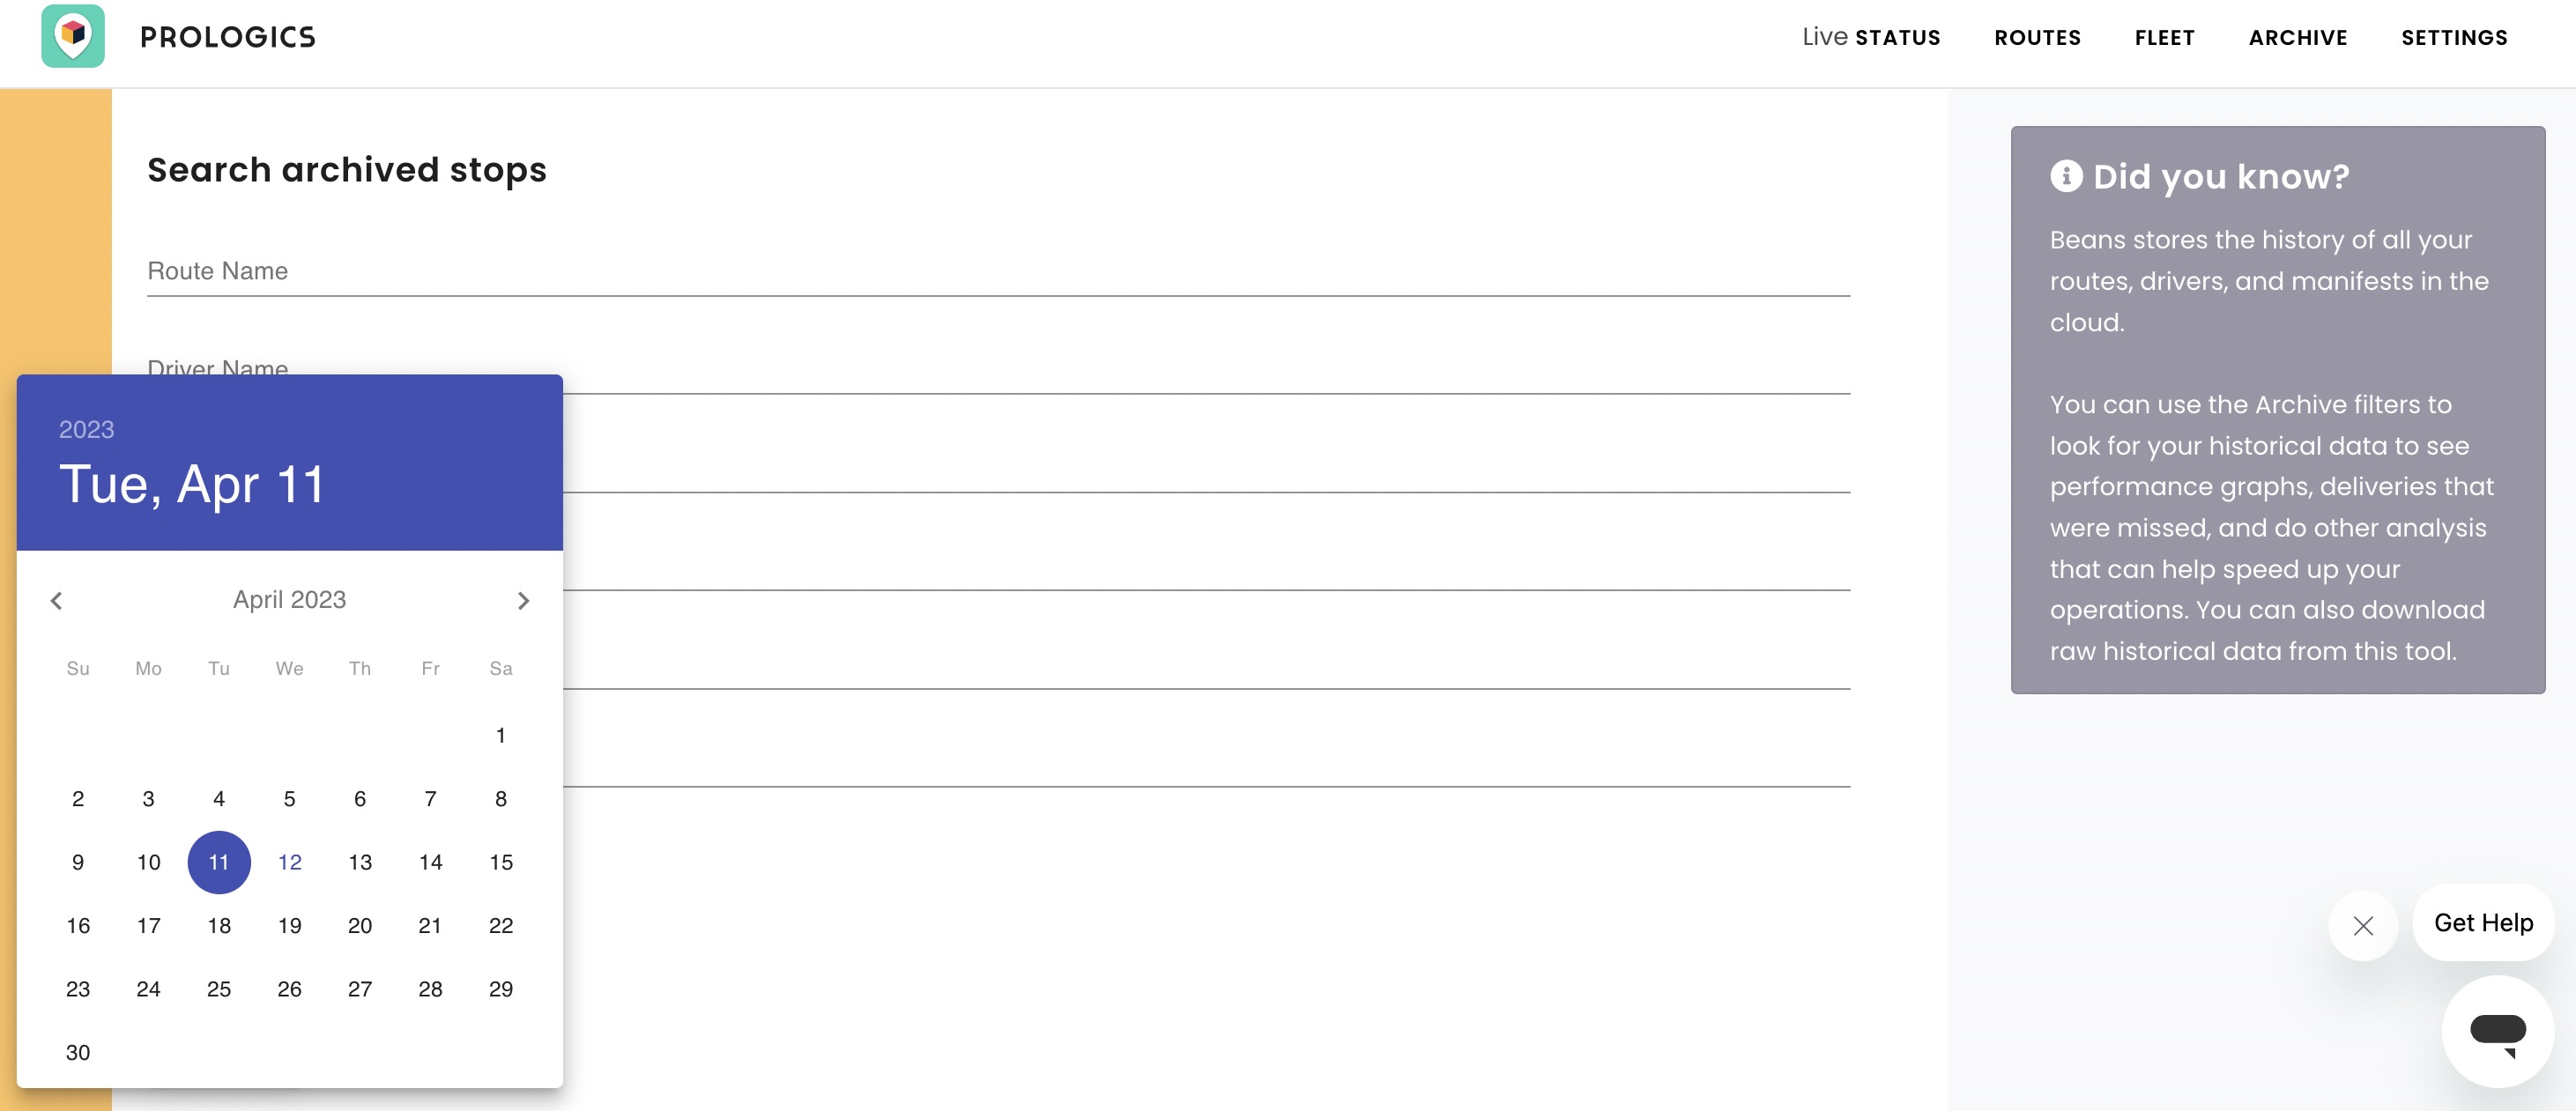Navigate to Routes menu item
2576x1111 pixels.
pyautogui.click(x=2037, y=38)
